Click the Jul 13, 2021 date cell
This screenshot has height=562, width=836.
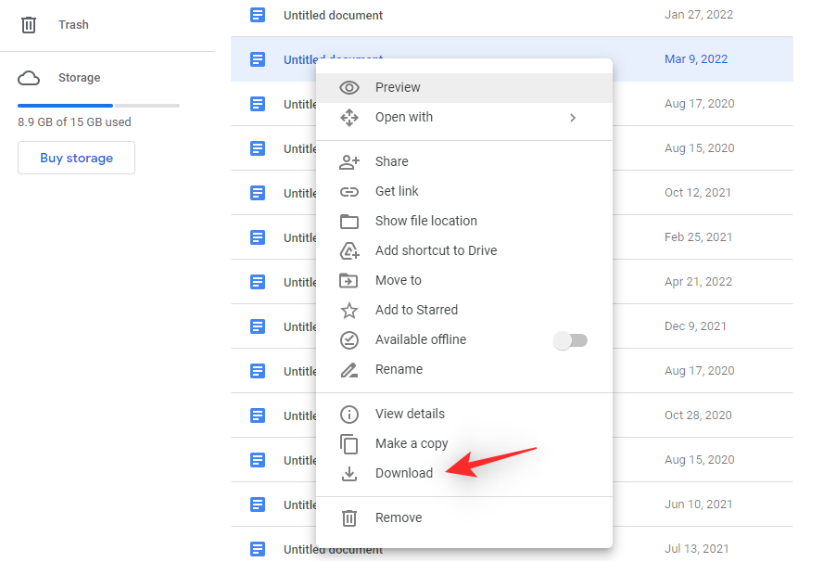tap(696, 549)
